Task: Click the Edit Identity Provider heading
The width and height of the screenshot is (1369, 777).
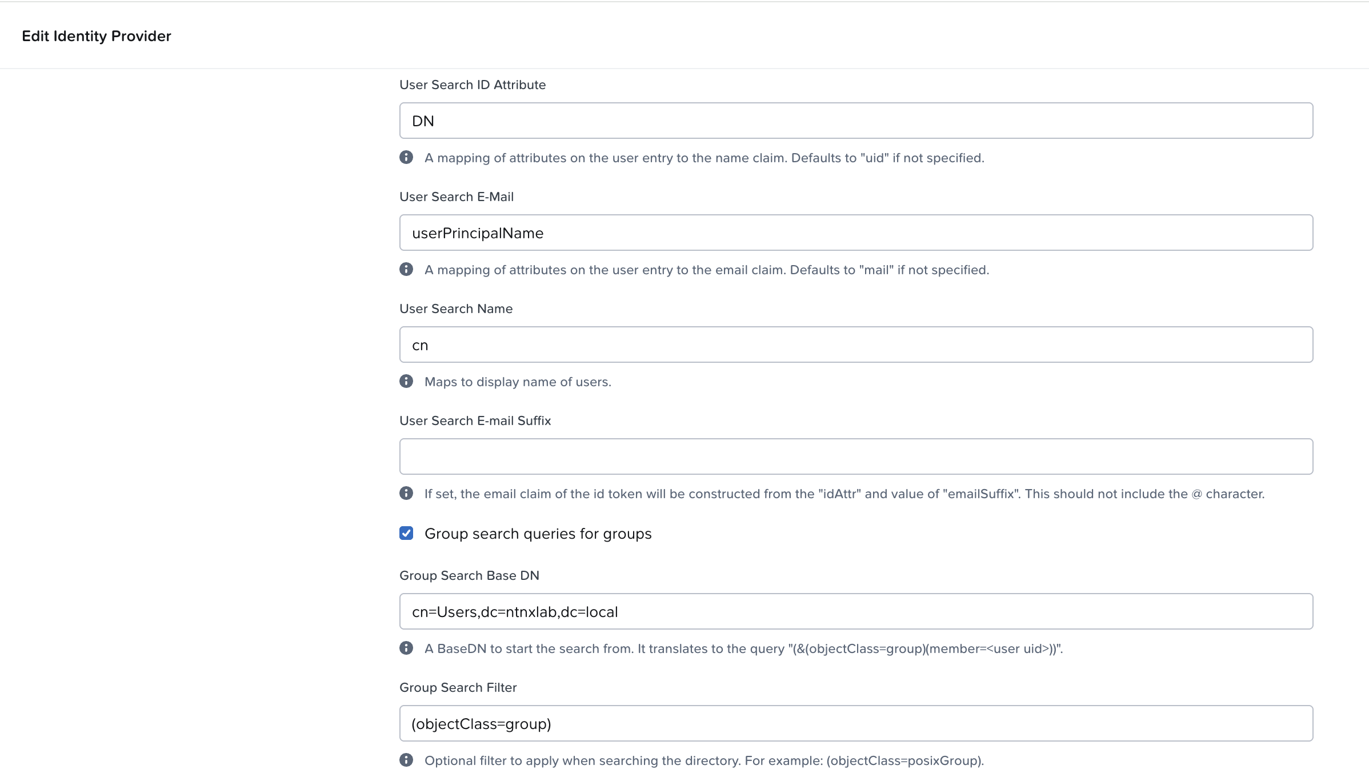Action: [x=97, y=36]
